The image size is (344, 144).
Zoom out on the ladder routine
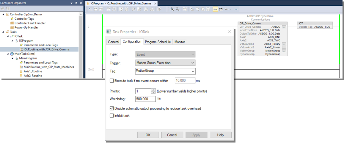pyautogui.click(x=178, y=9)
